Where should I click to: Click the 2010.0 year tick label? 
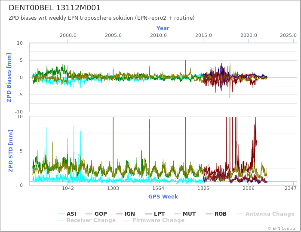coord(158,36)
